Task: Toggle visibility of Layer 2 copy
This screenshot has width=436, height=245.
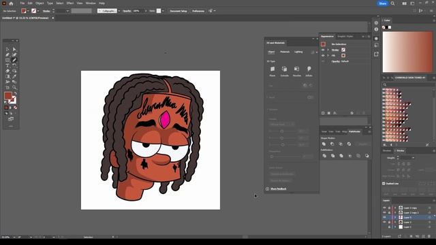Action: pos(384,208)
